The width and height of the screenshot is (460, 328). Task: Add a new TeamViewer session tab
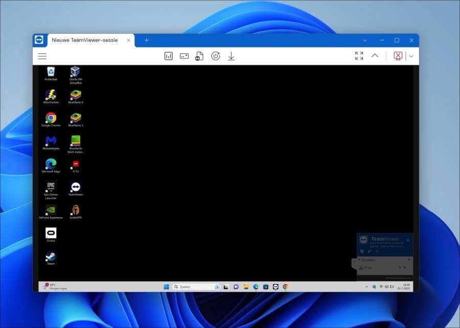click(147, 40)
